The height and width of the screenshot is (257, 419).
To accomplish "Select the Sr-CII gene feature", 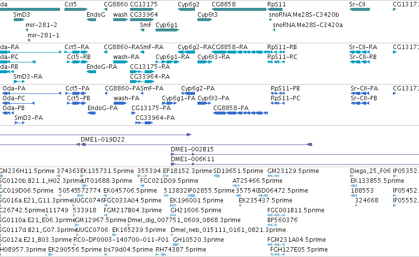I will 359,9.
